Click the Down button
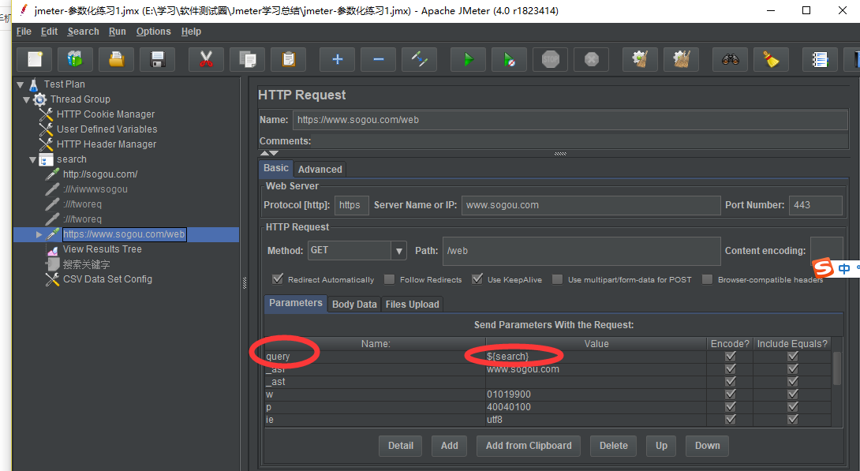Screen dimensions: 860x471 pos(708,446)
